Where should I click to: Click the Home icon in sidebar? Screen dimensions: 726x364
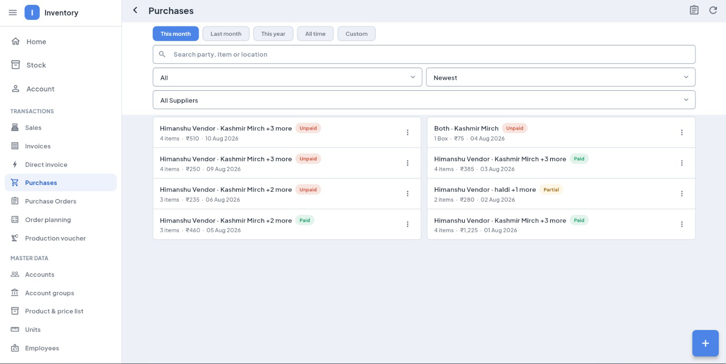(15, 41)
